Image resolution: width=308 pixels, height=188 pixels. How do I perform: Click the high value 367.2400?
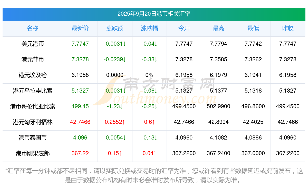click(219, 153)
